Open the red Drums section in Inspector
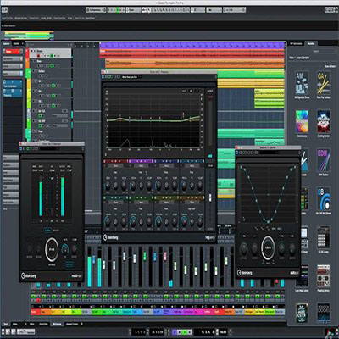 coord(13,52)
